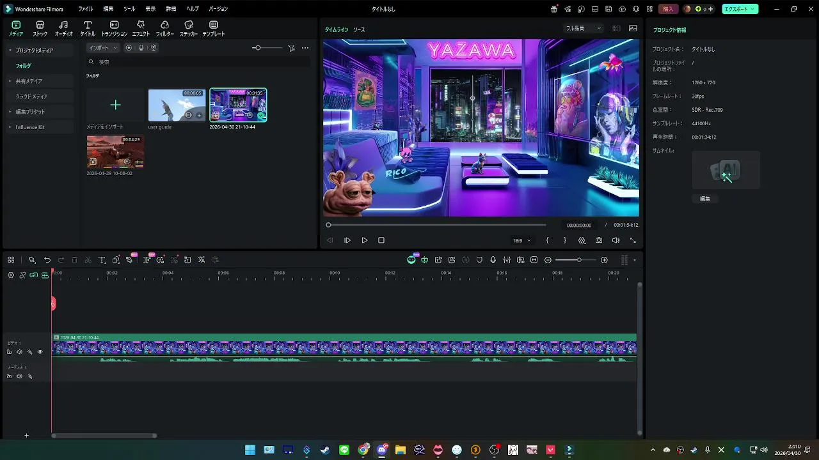Open the 16:9 aspect ratio dropdown
Image resolution: width=819 pixels, height=460 pixels.
tap(521, 241)
